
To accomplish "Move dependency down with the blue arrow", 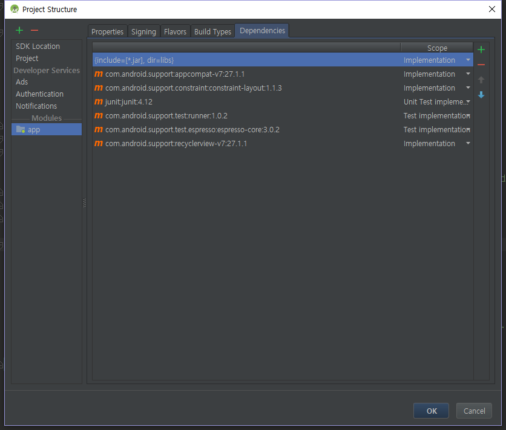I will click(x=481, y=95).
